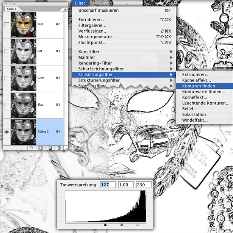The width and height of the screenshot is (233, 233).
Task: Open Extrahieren... filter
Action: [x=124, y=20]
